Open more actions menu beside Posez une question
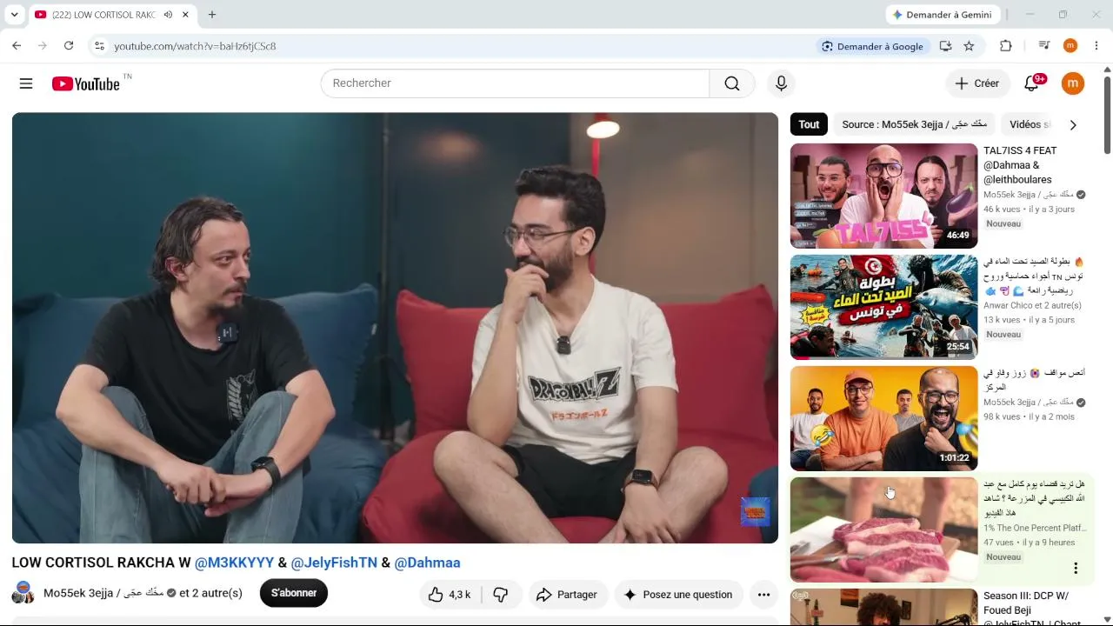This screenshot has width=1113, height=626. coord(763,595)
